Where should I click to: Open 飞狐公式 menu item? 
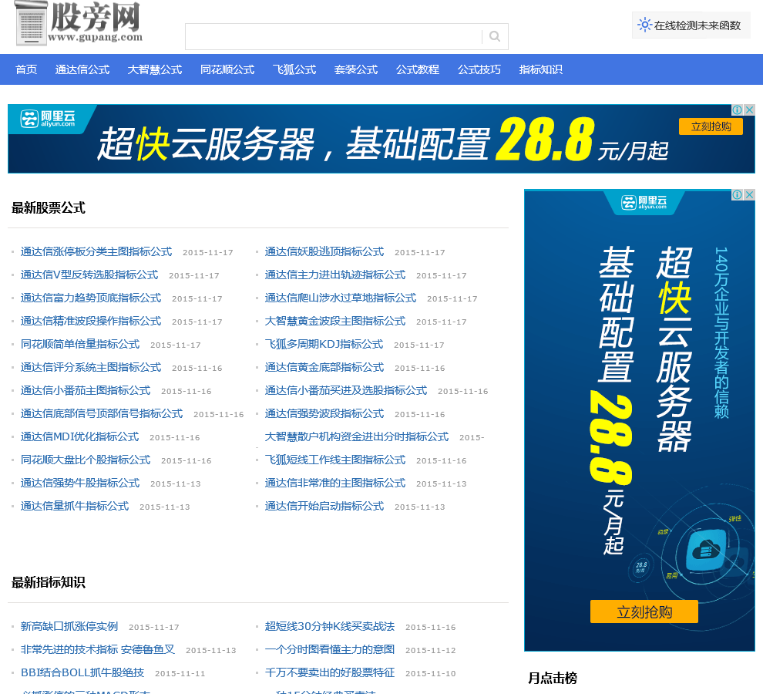click(294, 69)
